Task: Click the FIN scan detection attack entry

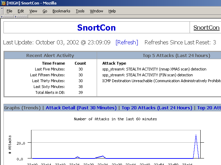Action: click(147, 75)
